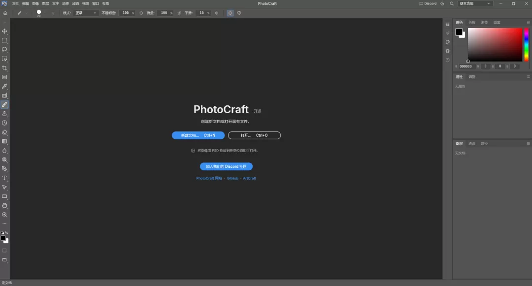
Task: Select the Lasso tool
Action: click(x=4, y=50)
